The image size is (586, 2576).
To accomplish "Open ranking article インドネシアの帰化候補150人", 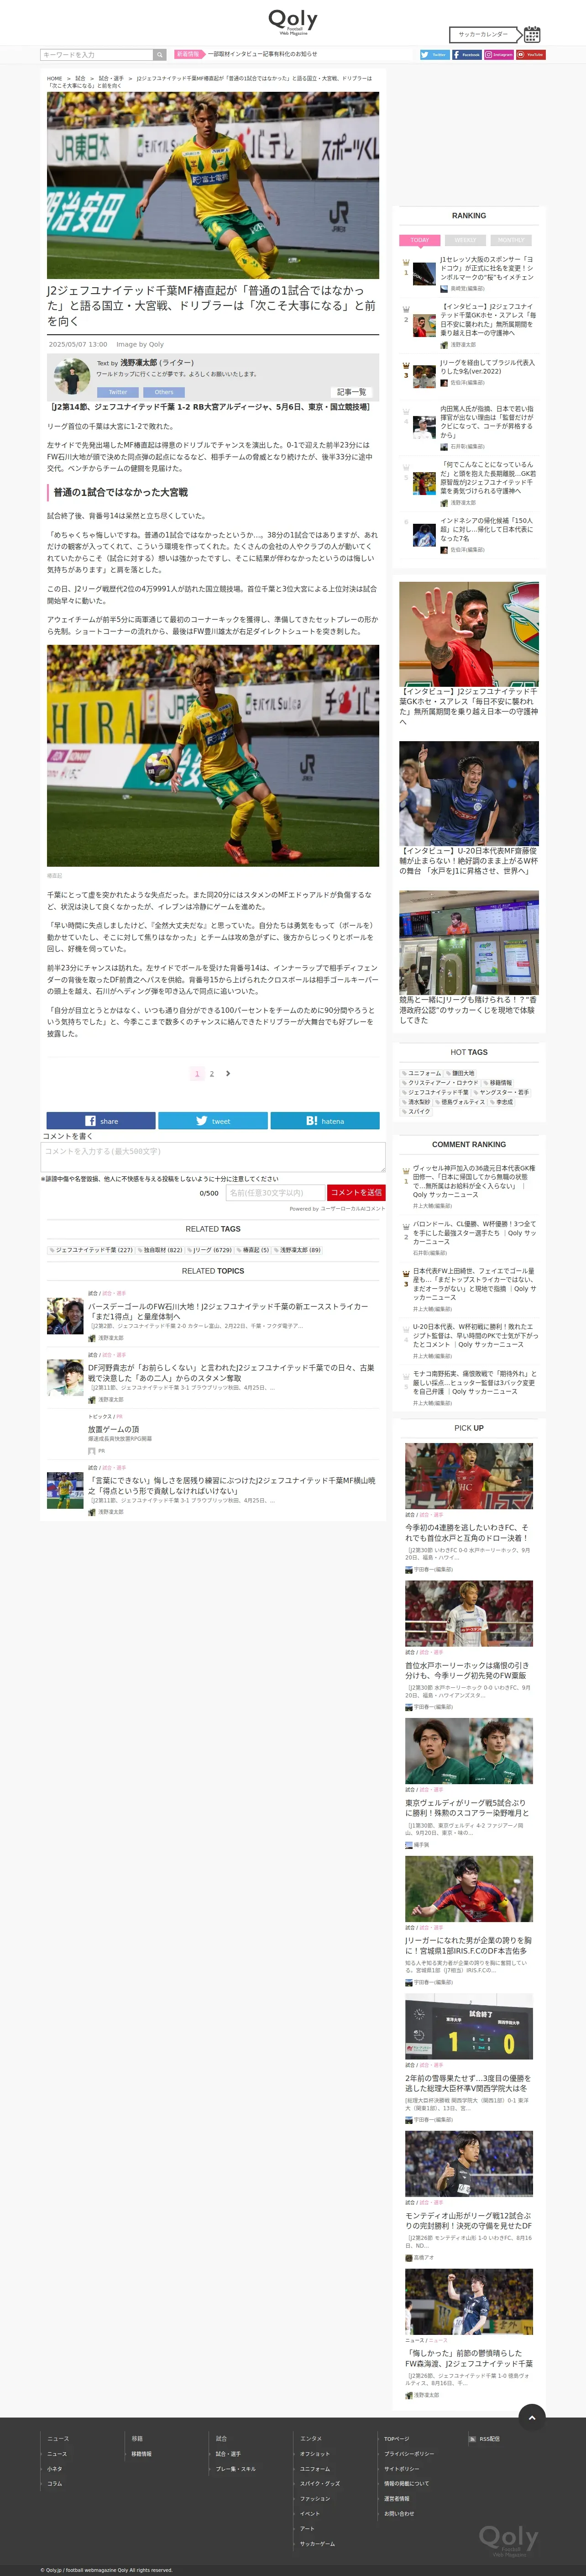I will (x=487, y=529).
